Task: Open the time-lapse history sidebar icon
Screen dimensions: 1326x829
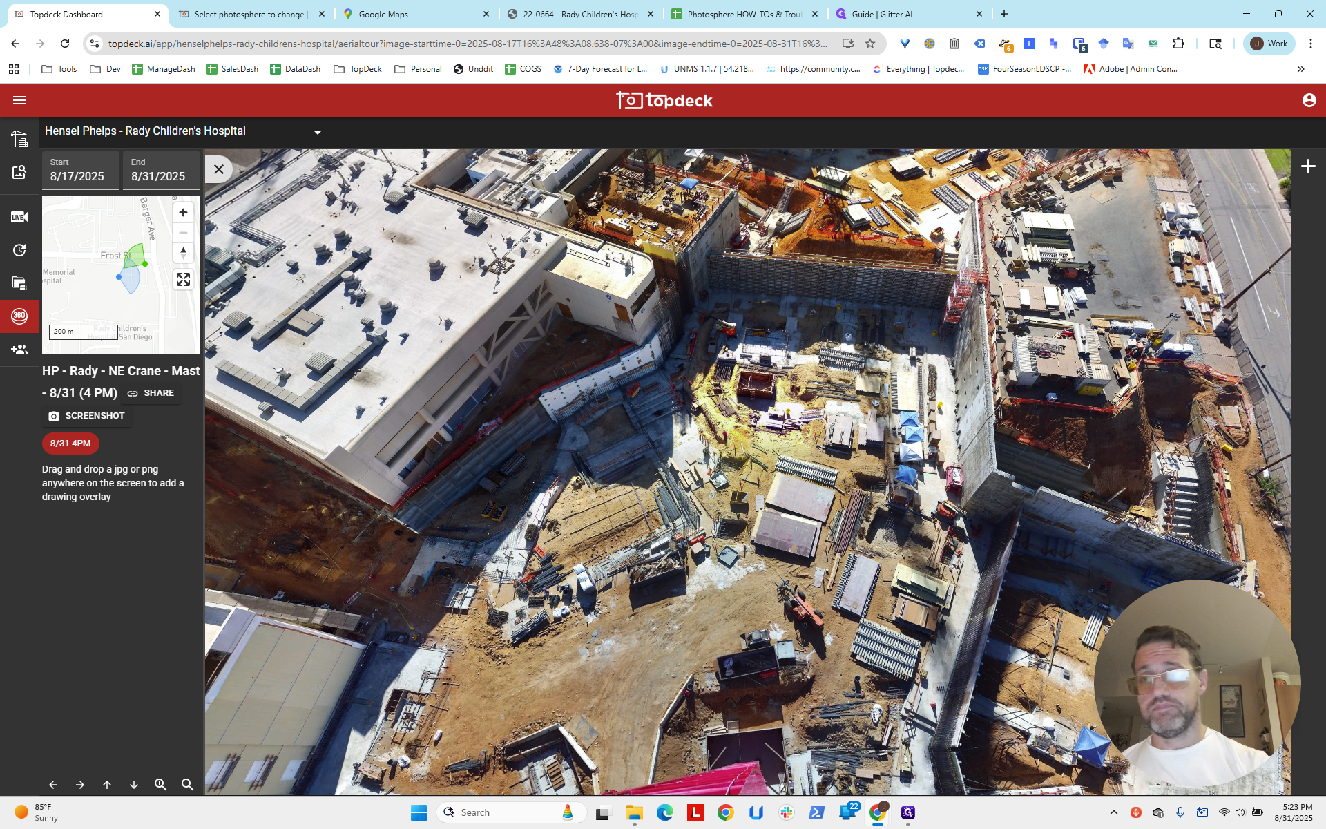Action: click(19, 250)
